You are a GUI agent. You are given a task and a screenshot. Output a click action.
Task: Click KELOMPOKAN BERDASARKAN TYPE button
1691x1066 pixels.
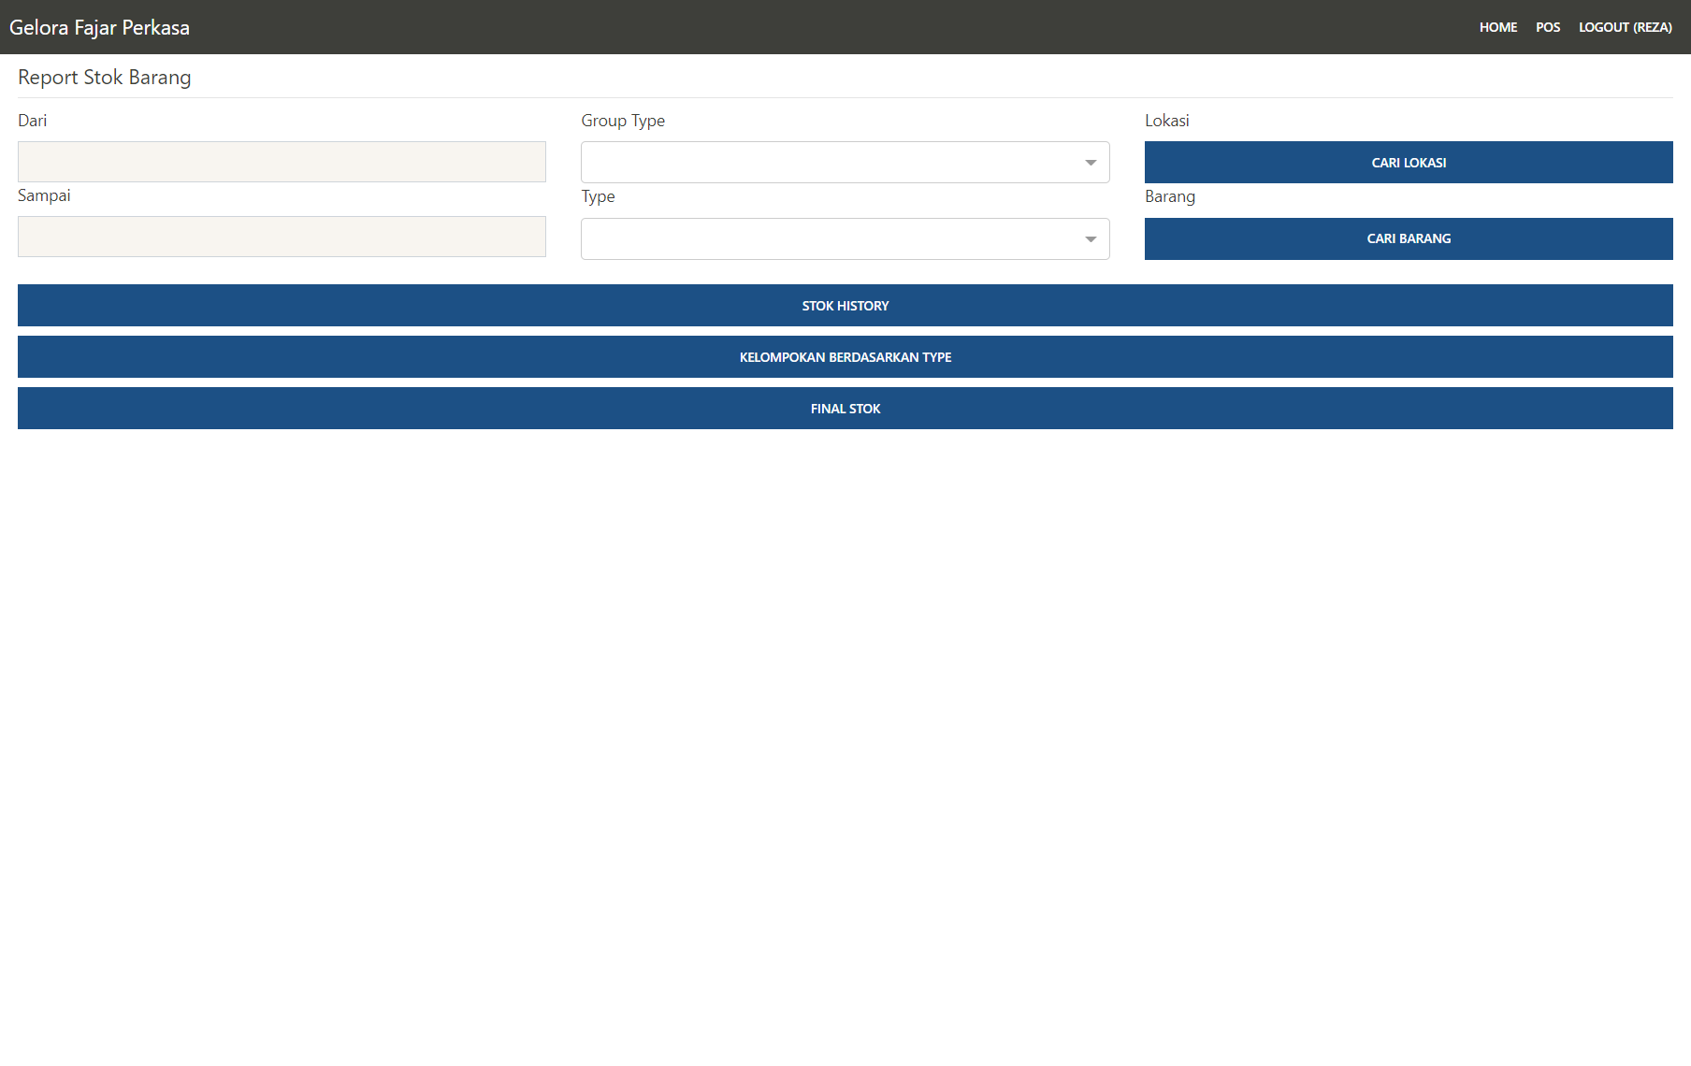845,356
